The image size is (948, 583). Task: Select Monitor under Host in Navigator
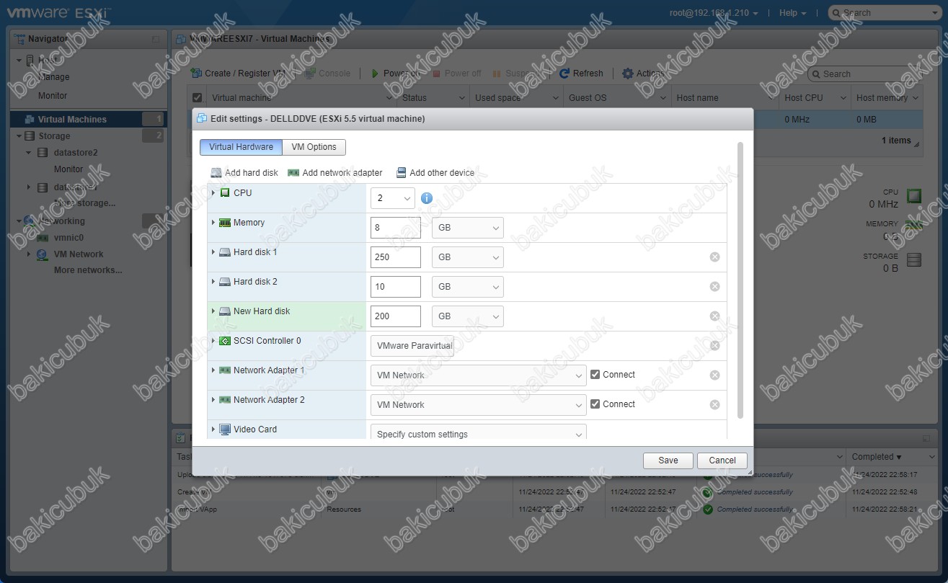[x=53, y=96]
